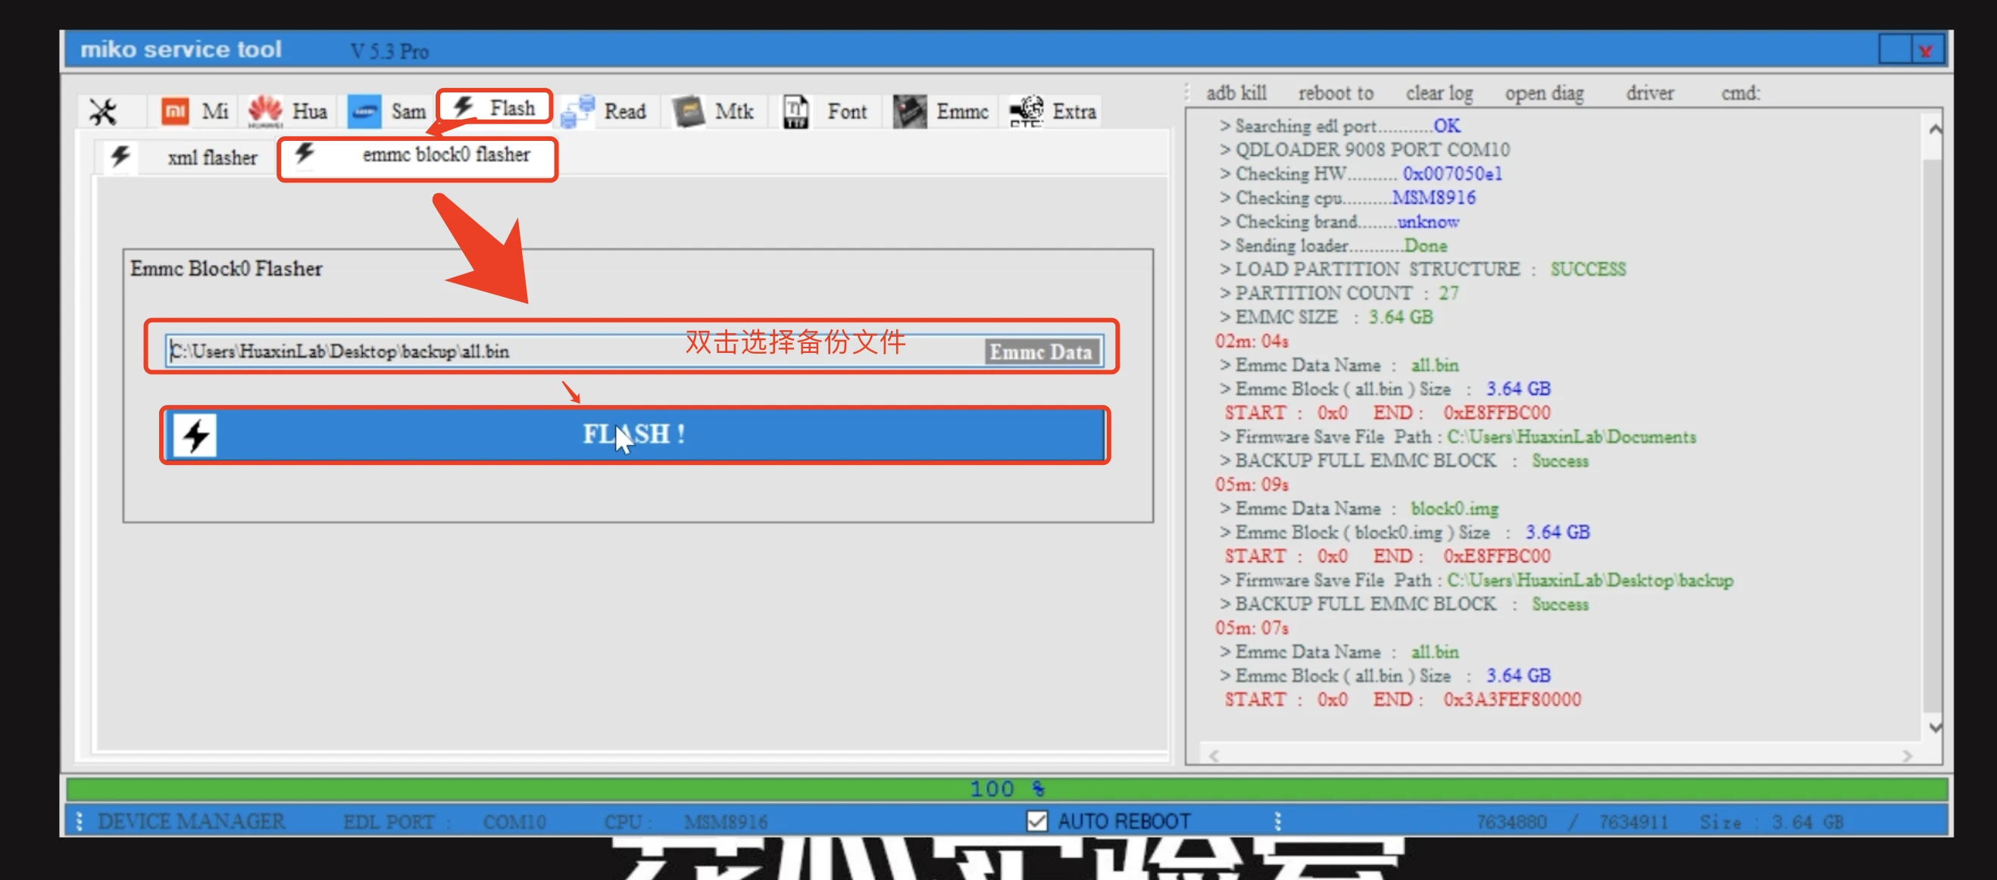Open the Emmc tool section

click(x=942, y=111)
